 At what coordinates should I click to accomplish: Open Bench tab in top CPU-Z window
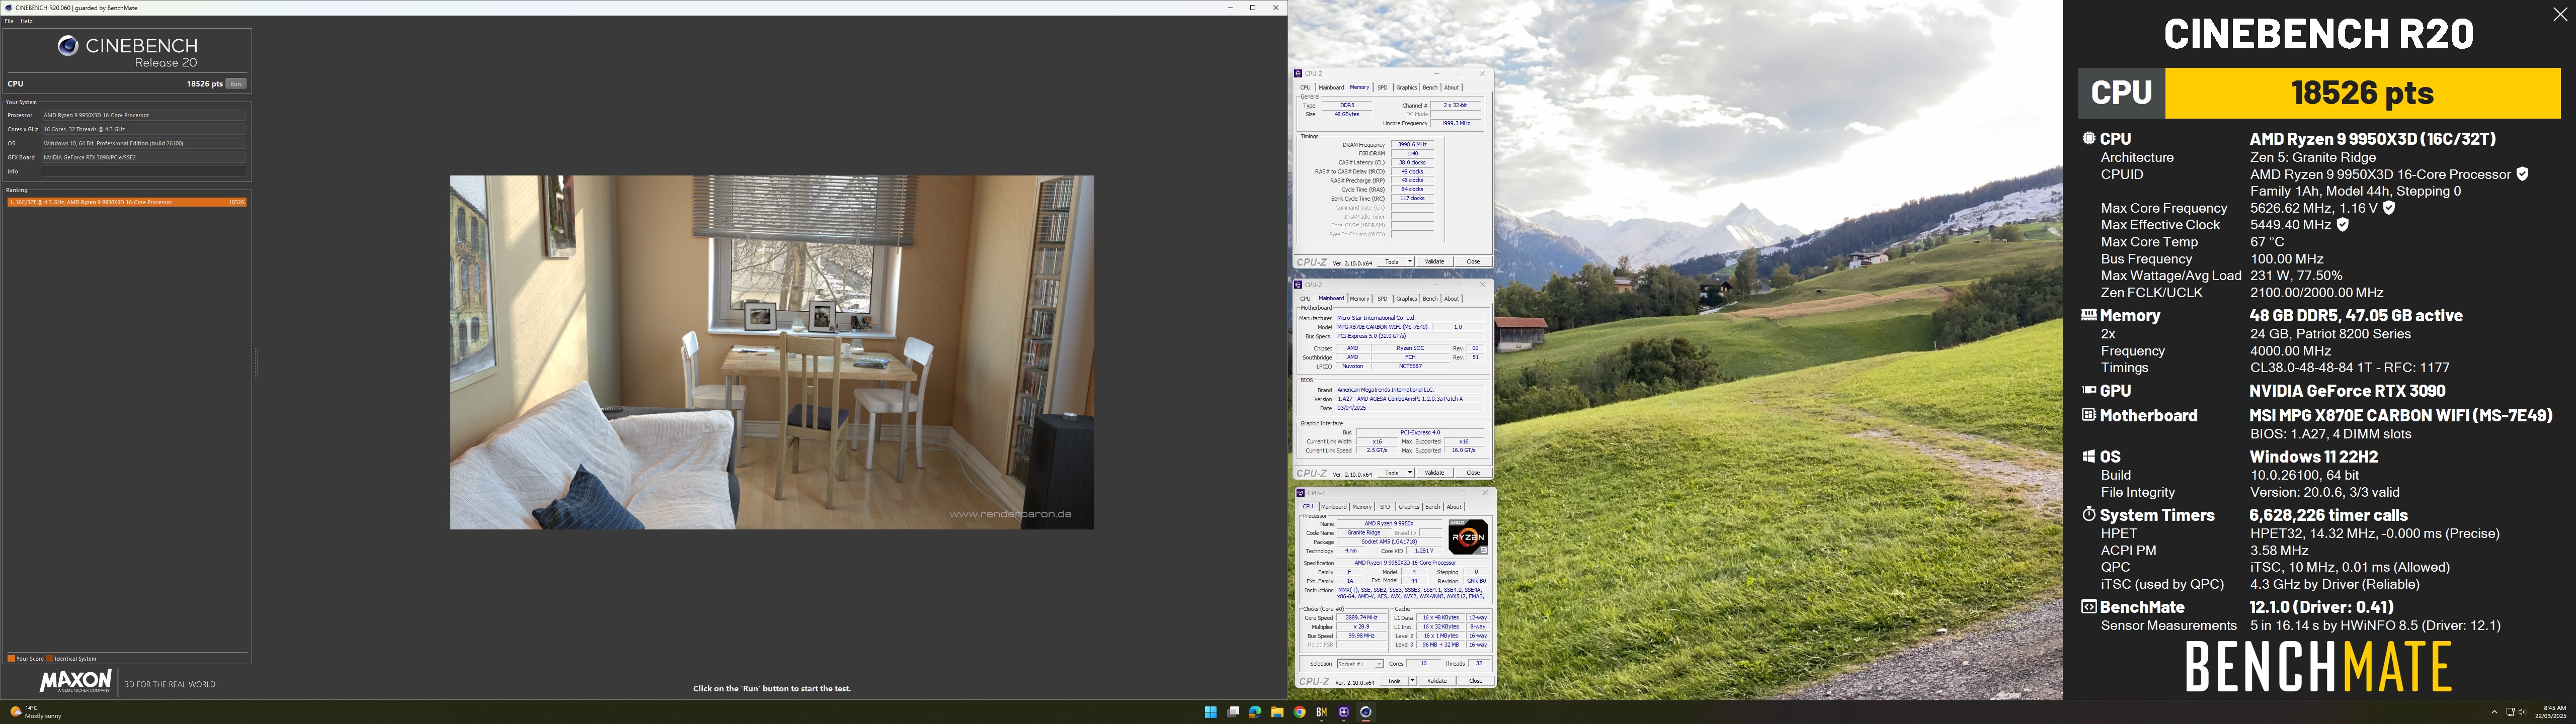1430,87
